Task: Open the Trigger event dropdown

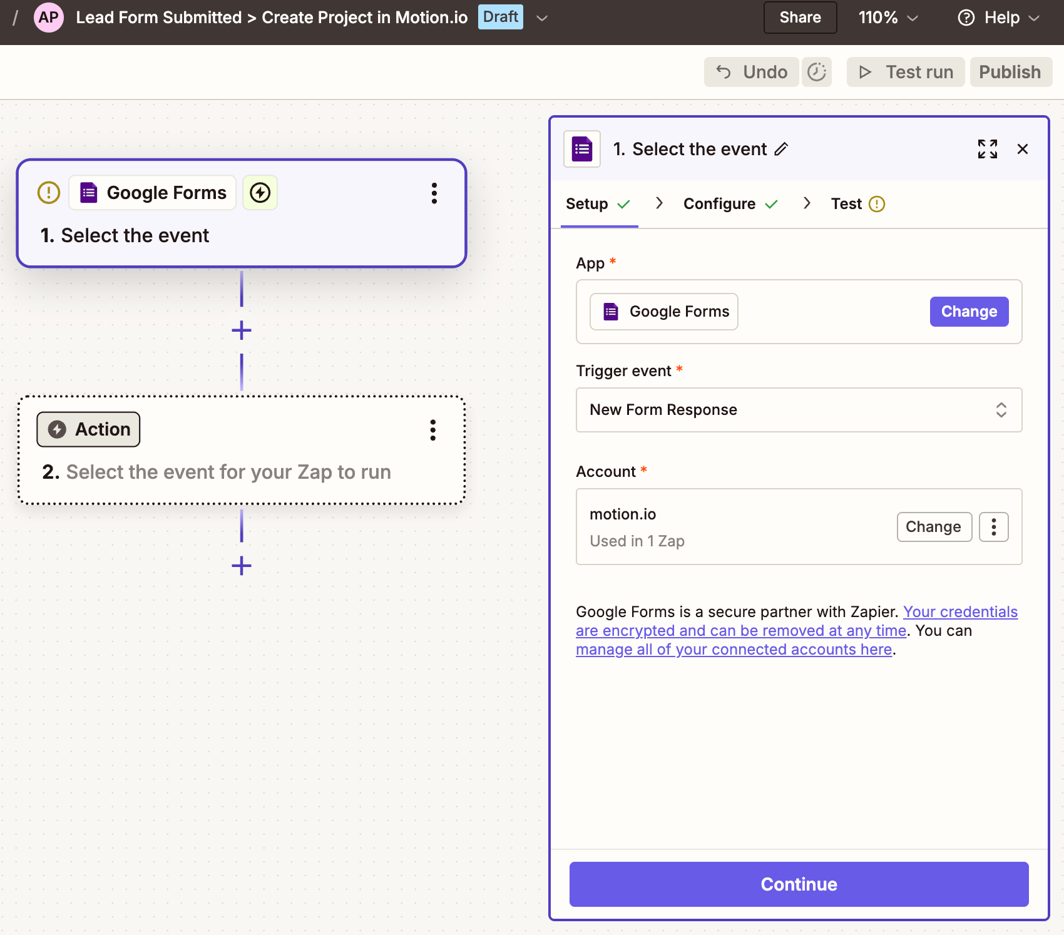Action: tap(799, 410)
